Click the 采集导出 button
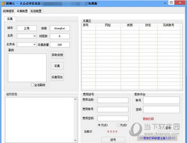This screenshot has height=143, width=187. coord(57,77)
